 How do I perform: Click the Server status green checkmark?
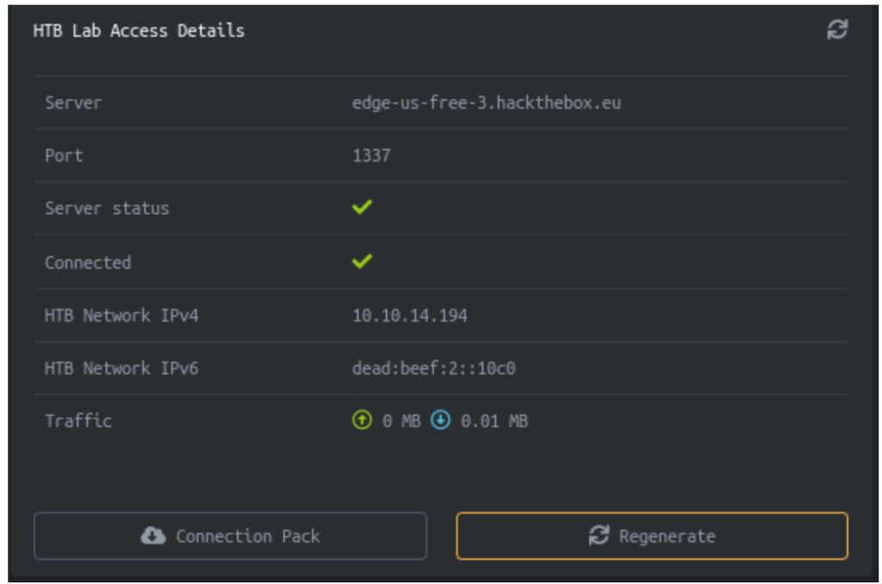(x=363, y=208)
